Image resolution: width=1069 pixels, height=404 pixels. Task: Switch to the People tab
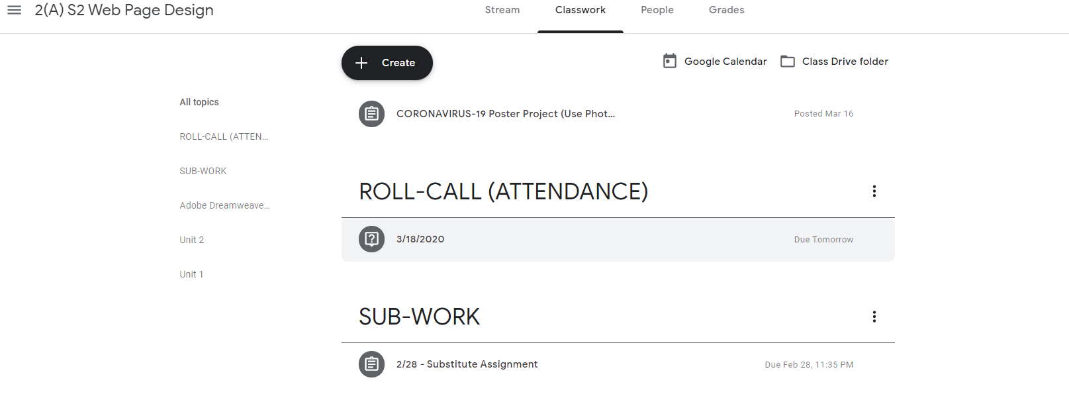(x=657, y=10)
